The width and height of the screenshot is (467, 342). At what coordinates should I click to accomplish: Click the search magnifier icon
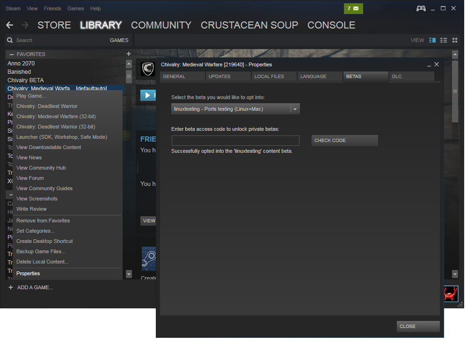pos(10,40)
